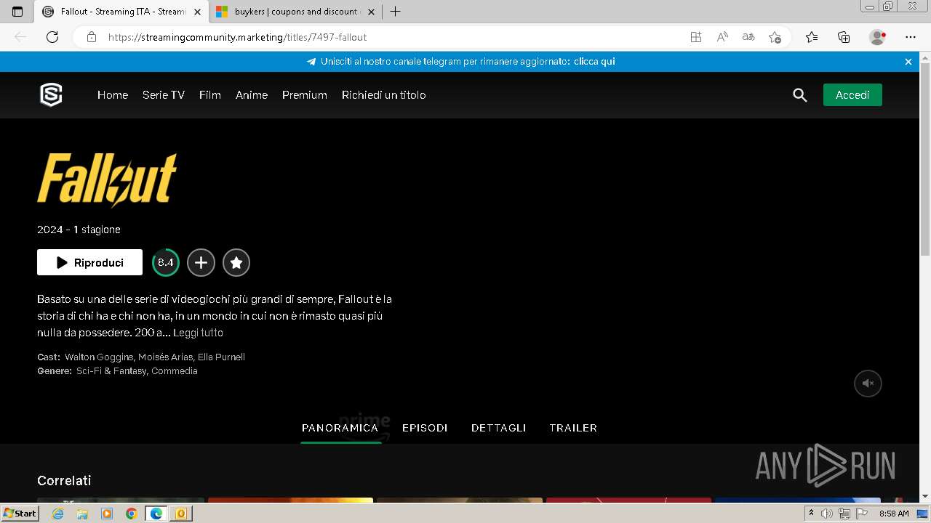Open the Anime section

click(252, 95)
